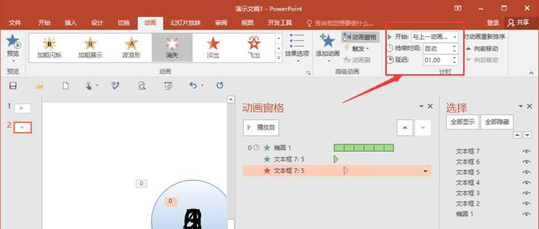The width and height of the screenshot is (539, 229).
Task: Select slide 1 thumbnail
Action: 22,108
